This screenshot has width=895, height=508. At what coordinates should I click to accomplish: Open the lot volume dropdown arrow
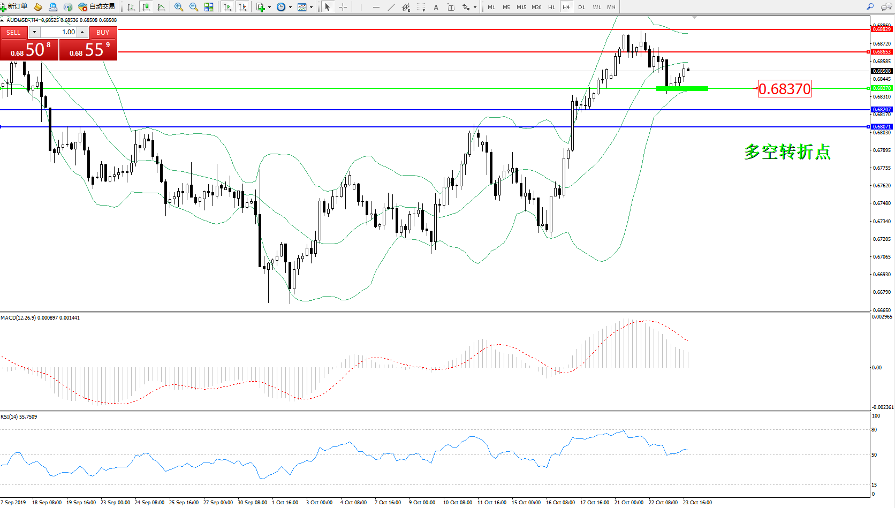[34, 32]
